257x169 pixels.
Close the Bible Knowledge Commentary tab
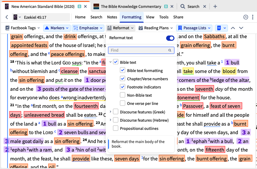172,7
